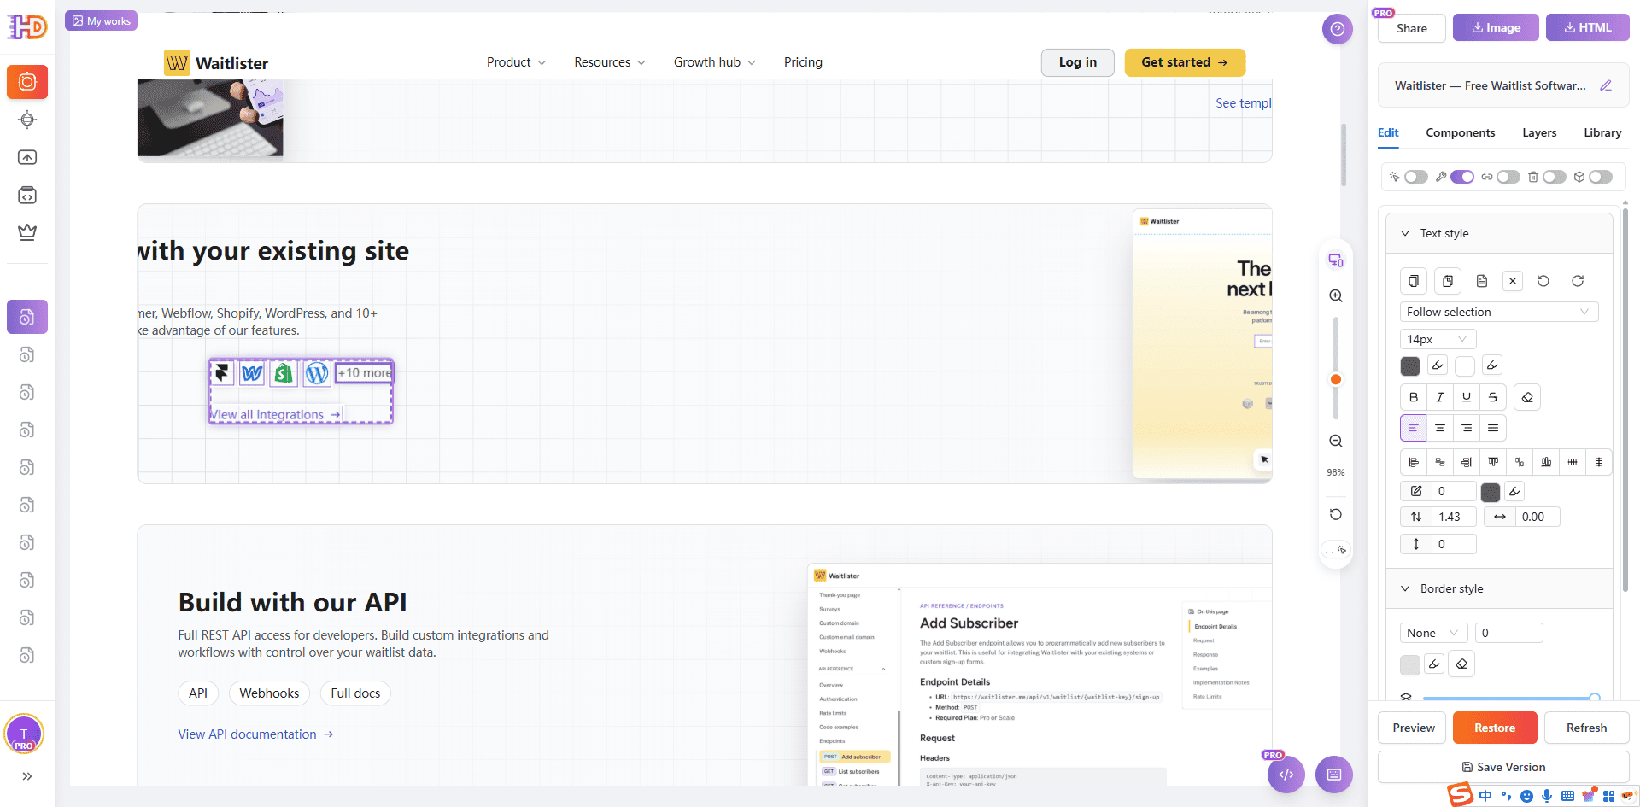
Task: Apply underline formatting
Action: pyautogui.click(x=1467, y=397)
